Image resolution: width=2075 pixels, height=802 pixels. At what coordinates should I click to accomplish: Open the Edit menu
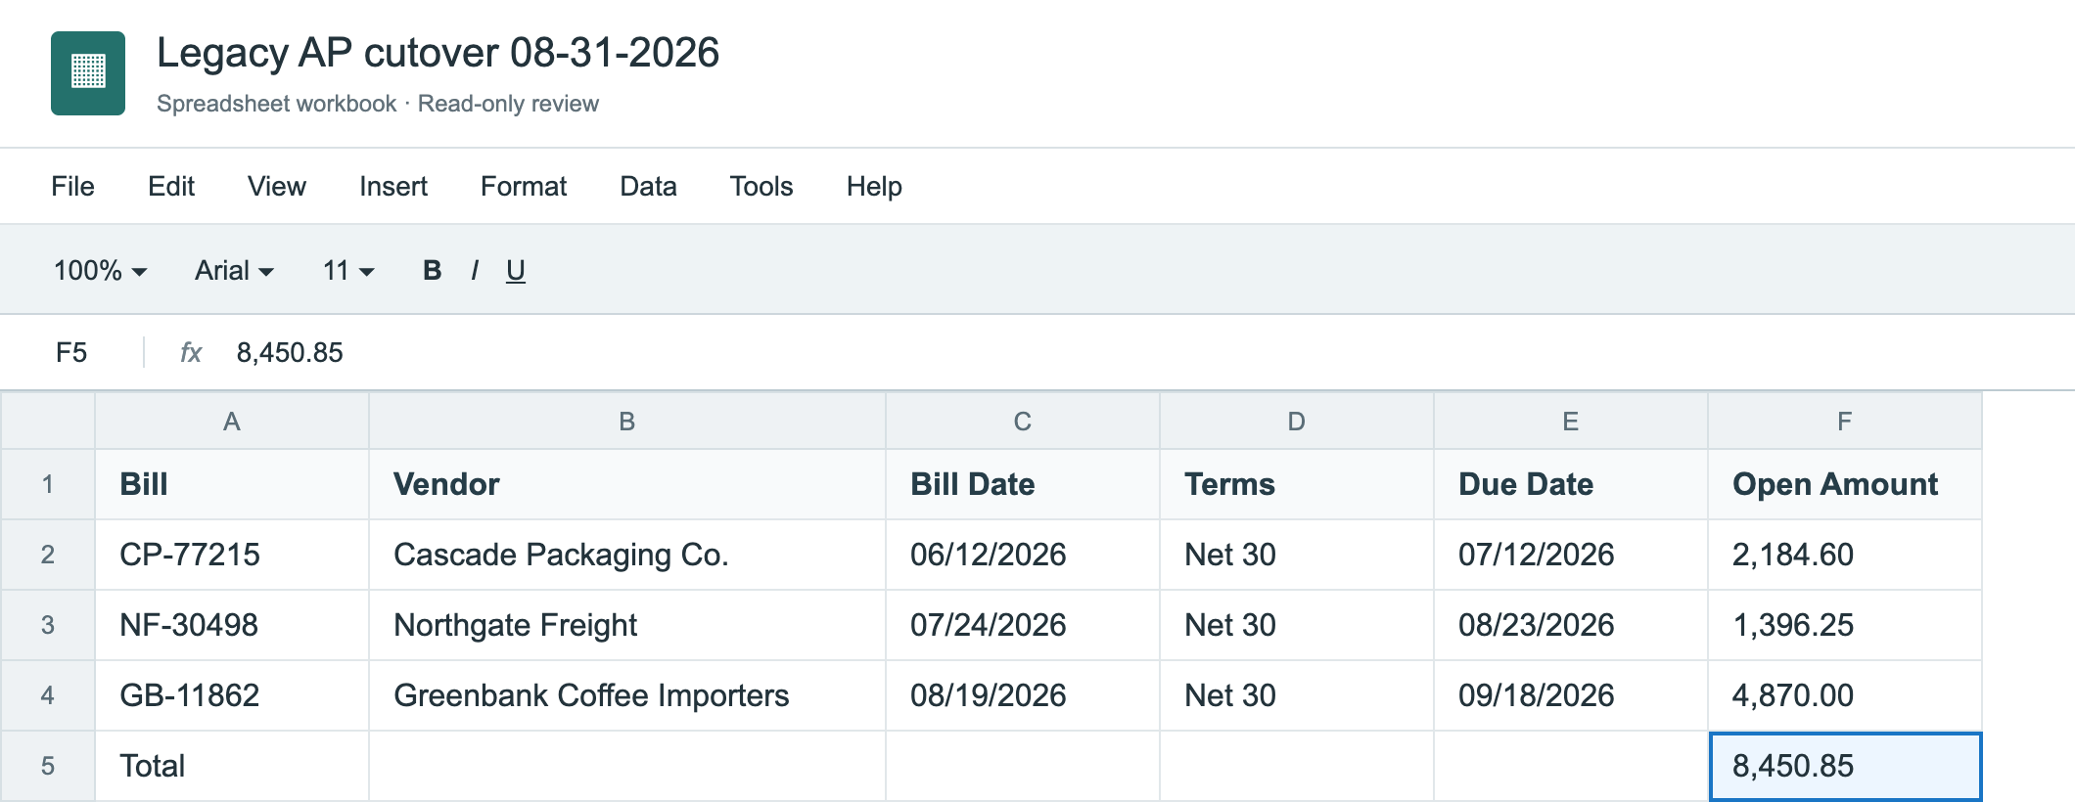coord(171,186)
